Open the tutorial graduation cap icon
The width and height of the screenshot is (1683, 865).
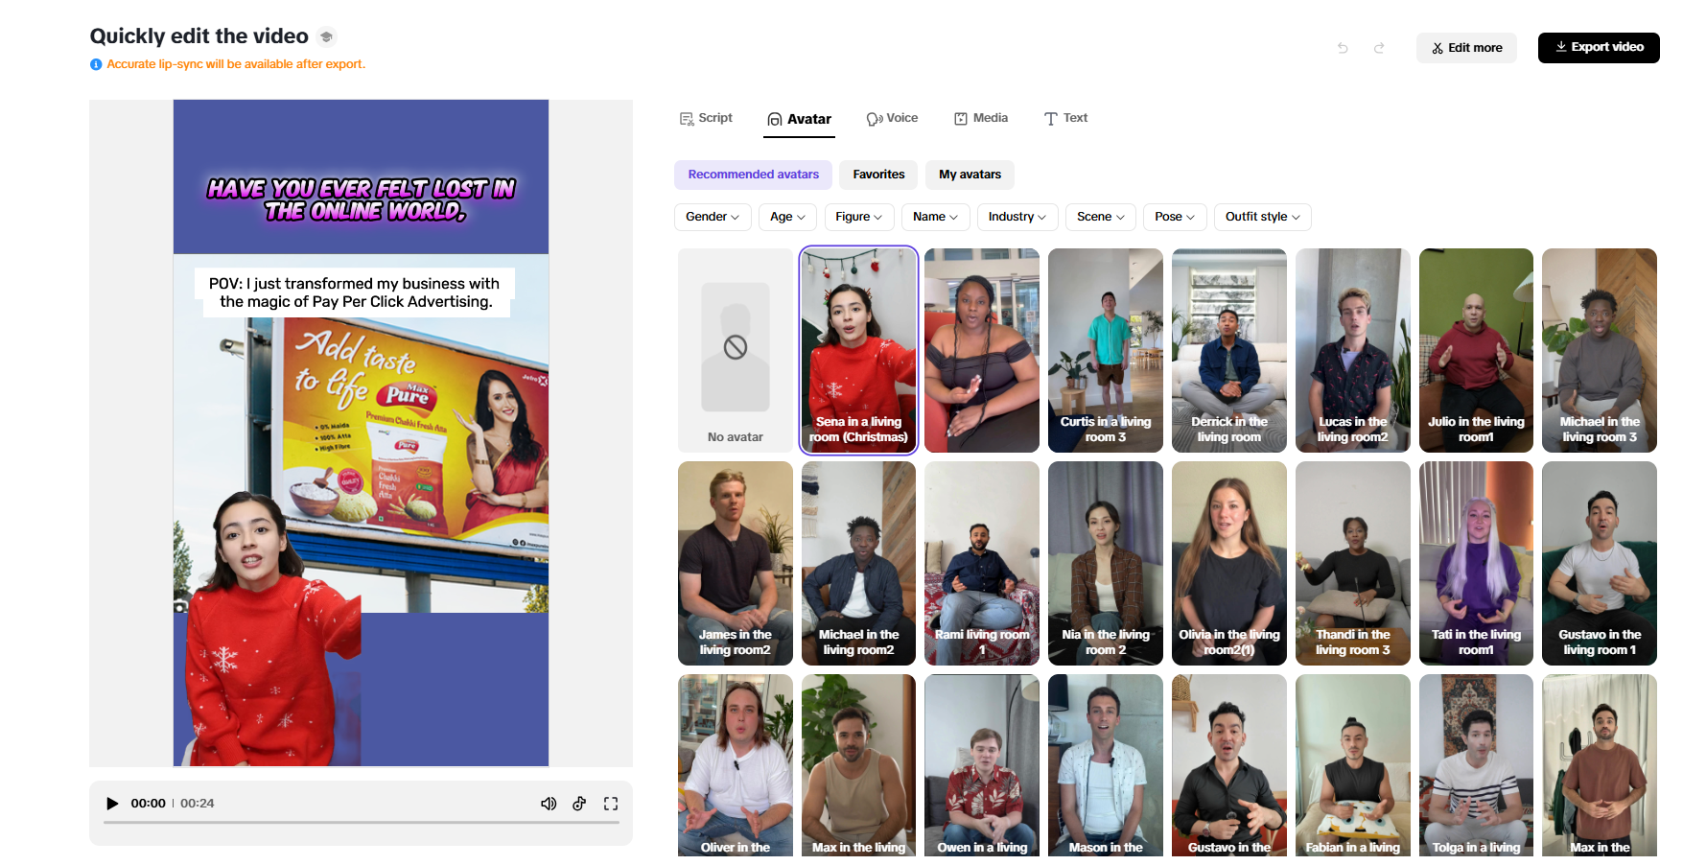coord(326,37)
